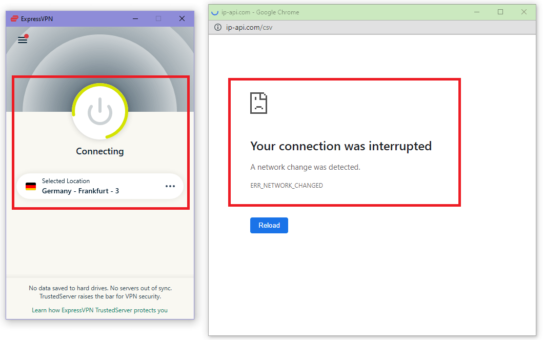Close the ExpressVPN window

182,19
